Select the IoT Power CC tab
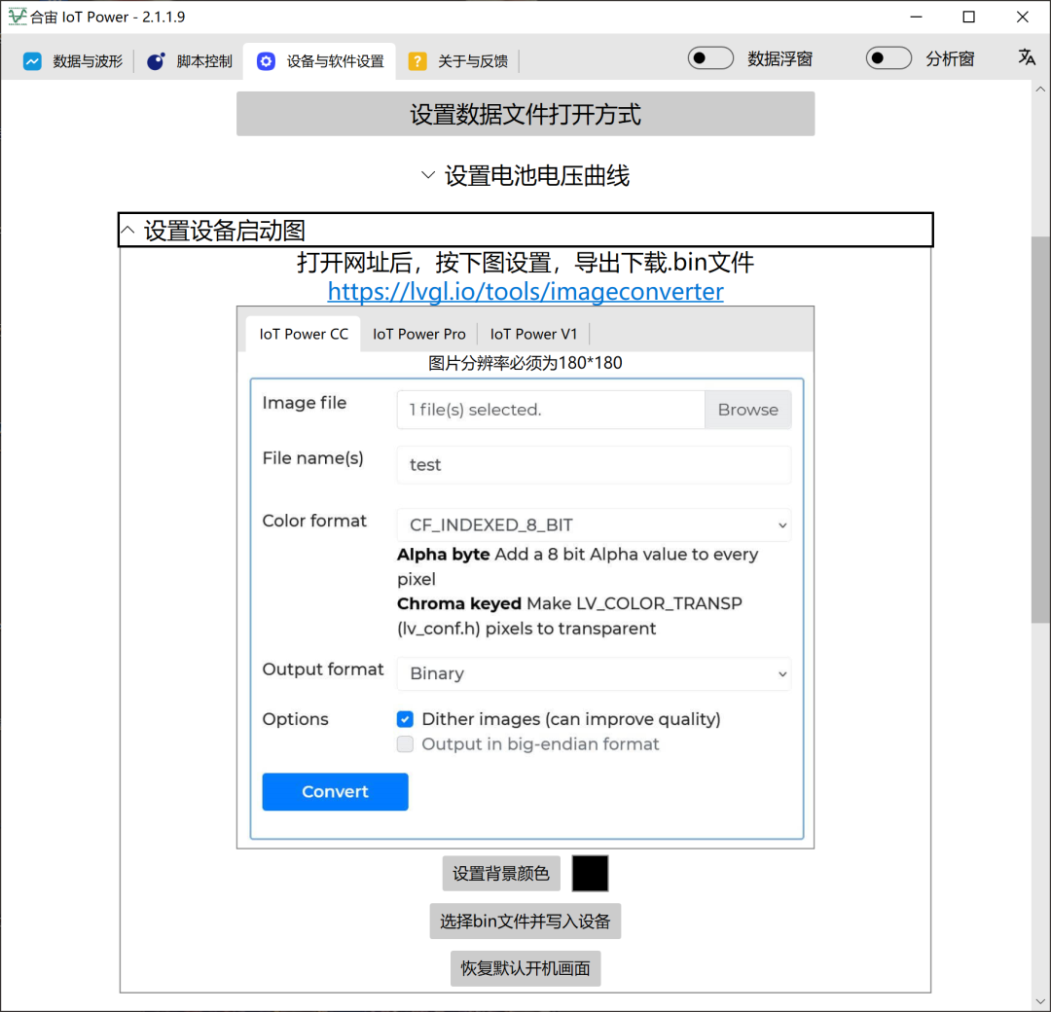The height and width of the screenshot is (1012, 1051). [304, 334]
